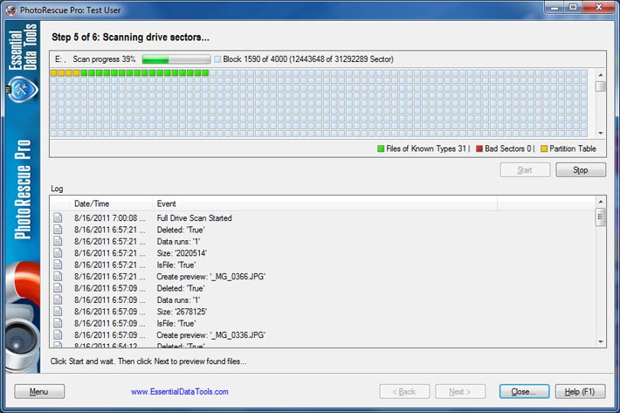Click the green Files of Known Types legend square
The image size is (620, 413).
pos(381,148)
